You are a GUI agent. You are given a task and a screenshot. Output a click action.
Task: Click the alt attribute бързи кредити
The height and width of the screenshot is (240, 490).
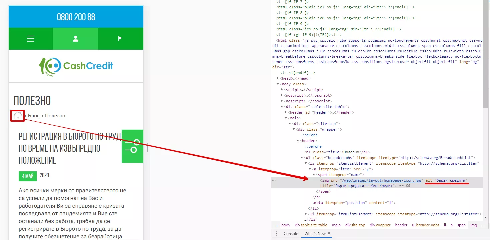tap(447, 180)
